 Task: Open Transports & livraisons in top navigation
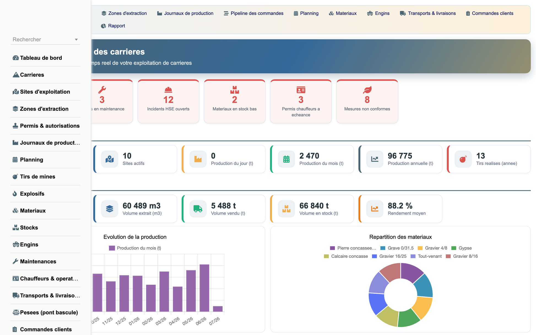428,13
